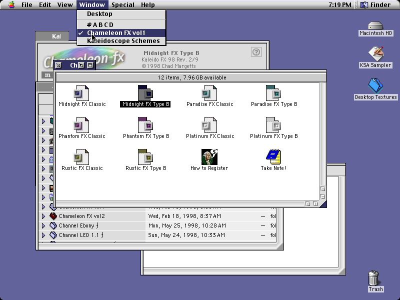
Task: Choose Kaleidoscope Schemes from Window menu
Action: click(121, 41)
